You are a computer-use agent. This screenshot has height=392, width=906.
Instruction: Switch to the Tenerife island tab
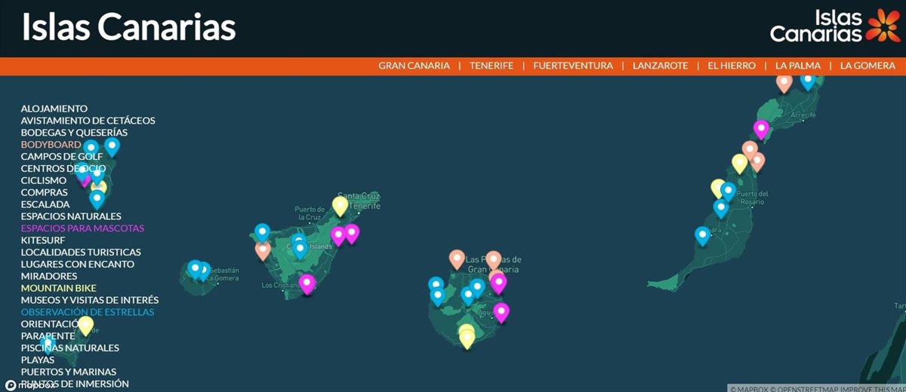point(491,66)
